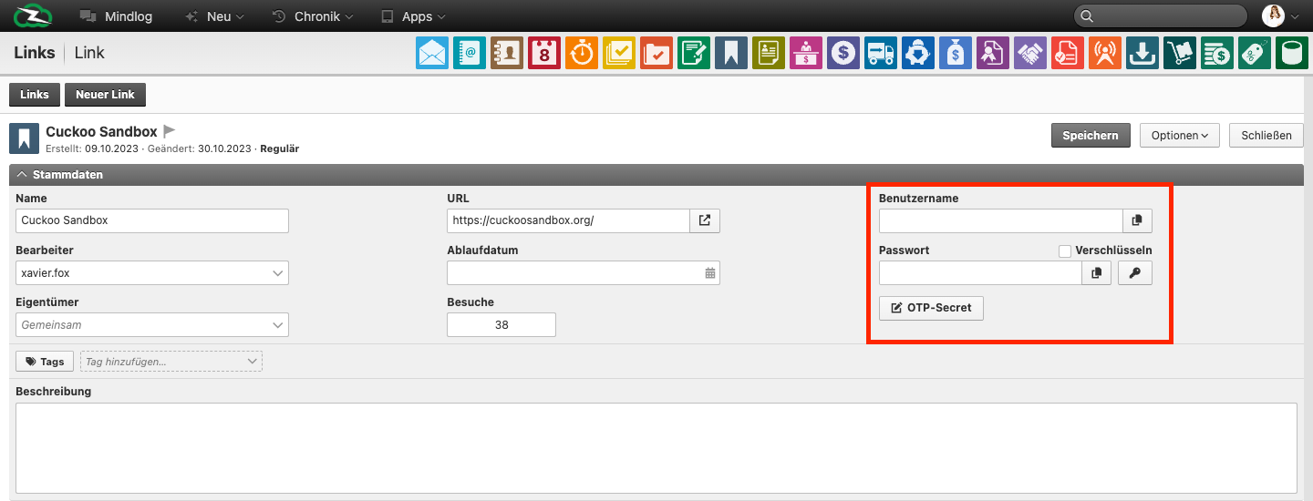
Task: Click the OTP-Secret button
Action: pyautogui.click(x=931, y=308)
